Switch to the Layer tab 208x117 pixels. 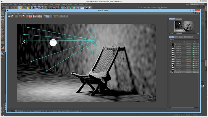pyautogui.click(x=181, y=37)
